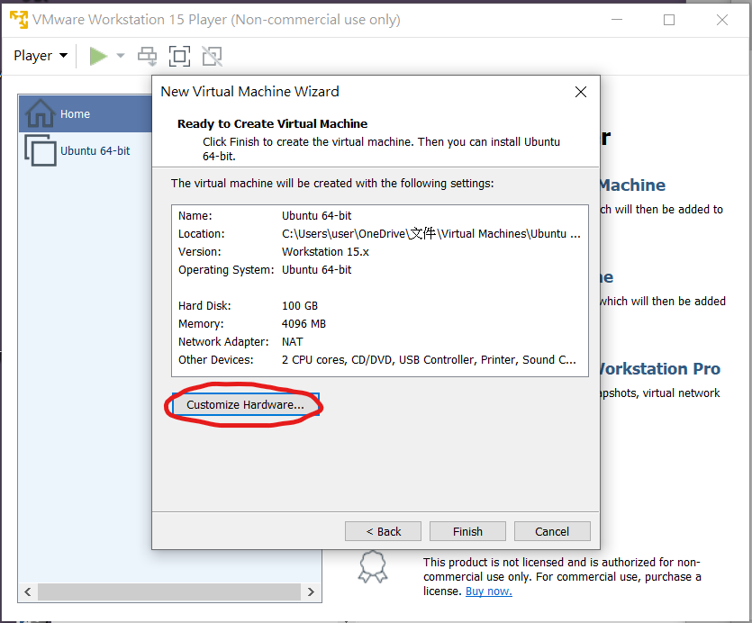Click the library scrollbar left arrow

(x=28, y=591)
